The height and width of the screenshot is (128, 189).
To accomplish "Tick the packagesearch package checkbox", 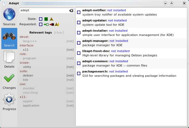I will tap(79, 74).
